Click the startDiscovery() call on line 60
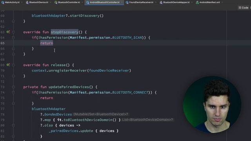This screenshot has height=141, width=251. point(87,16)
